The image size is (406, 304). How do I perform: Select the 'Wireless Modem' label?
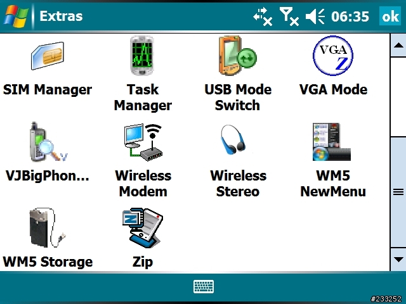pyautogui.click(x=143, y=184)
